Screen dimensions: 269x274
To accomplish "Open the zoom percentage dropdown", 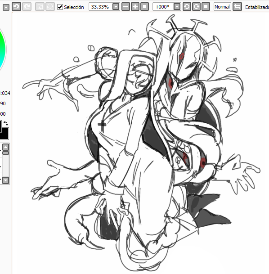I will [x=116, y=7].
